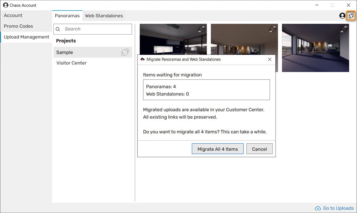
Task: Open the first panorama thumbnail
Action: (173, 39)
